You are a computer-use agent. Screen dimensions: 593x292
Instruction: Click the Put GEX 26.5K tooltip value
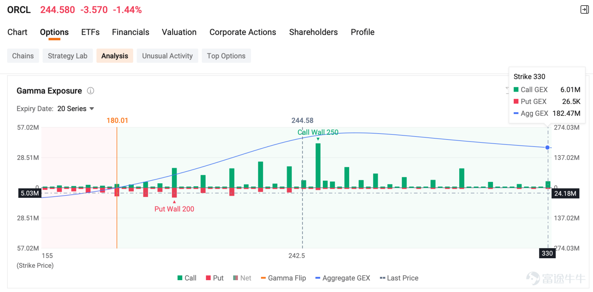coord(571,101)
